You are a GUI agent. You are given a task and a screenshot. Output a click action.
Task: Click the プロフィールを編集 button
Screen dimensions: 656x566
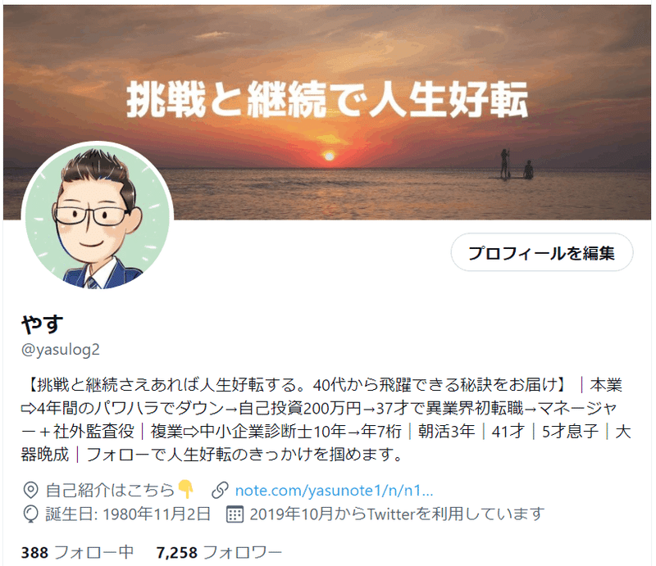pyautogui.click(x=542, y=252)
